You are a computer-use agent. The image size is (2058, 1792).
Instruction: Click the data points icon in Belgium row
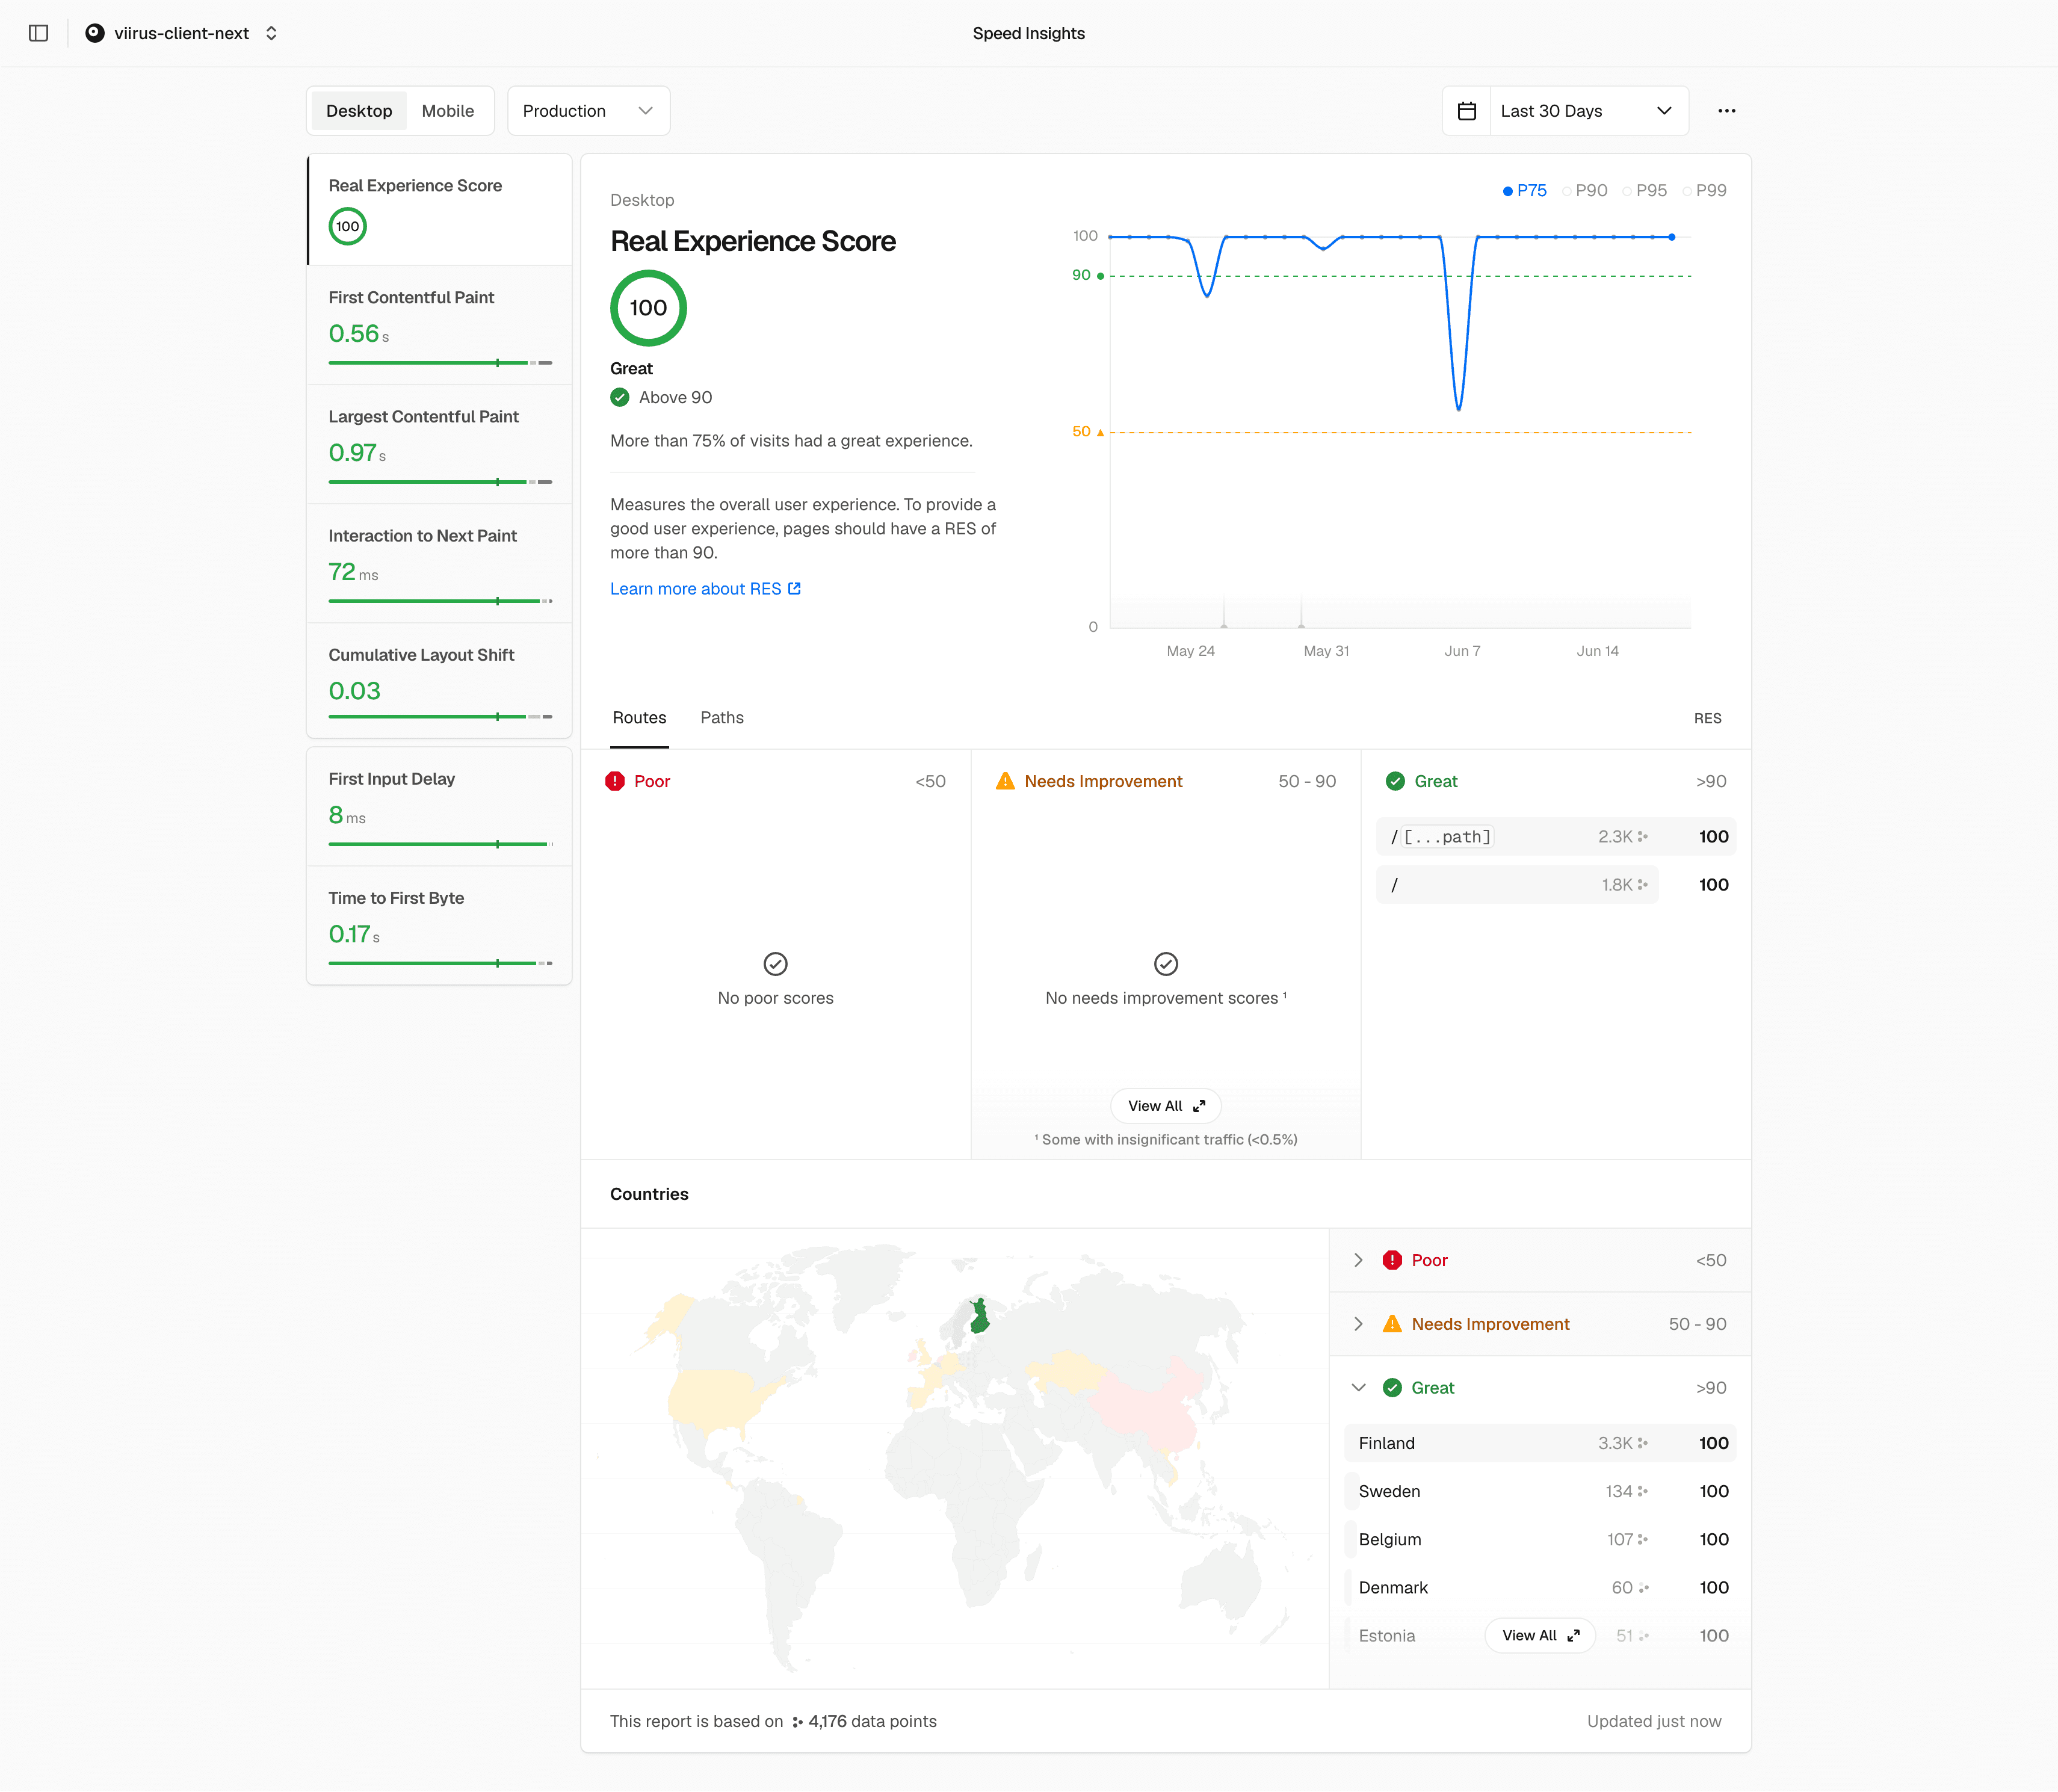(x=1643, y=1539)
